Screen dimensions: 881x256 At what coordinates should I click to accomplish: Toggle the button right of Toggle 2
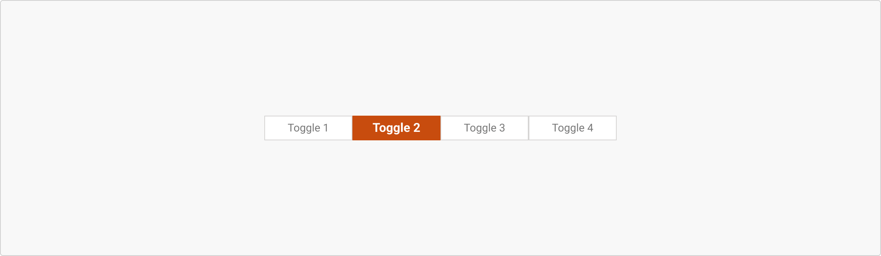point(485,128)
